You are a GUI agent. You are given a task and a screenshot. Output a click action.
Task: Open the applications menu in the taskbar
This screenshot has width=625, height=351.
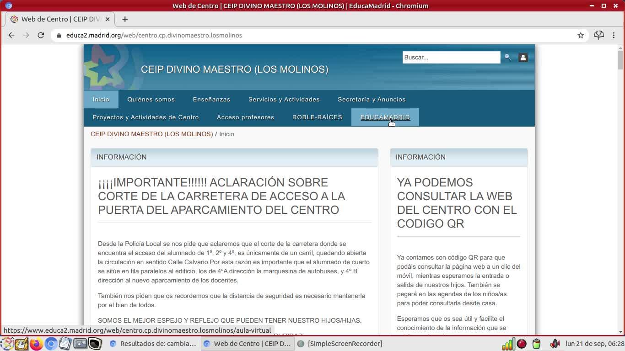point(7,344)
